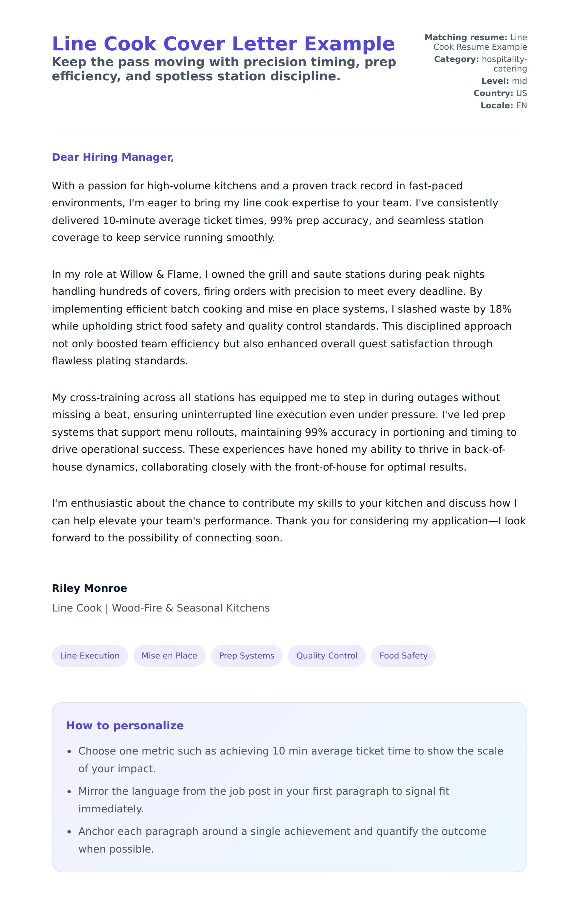Click the Prep Systems skill chip

pos(247,655)
